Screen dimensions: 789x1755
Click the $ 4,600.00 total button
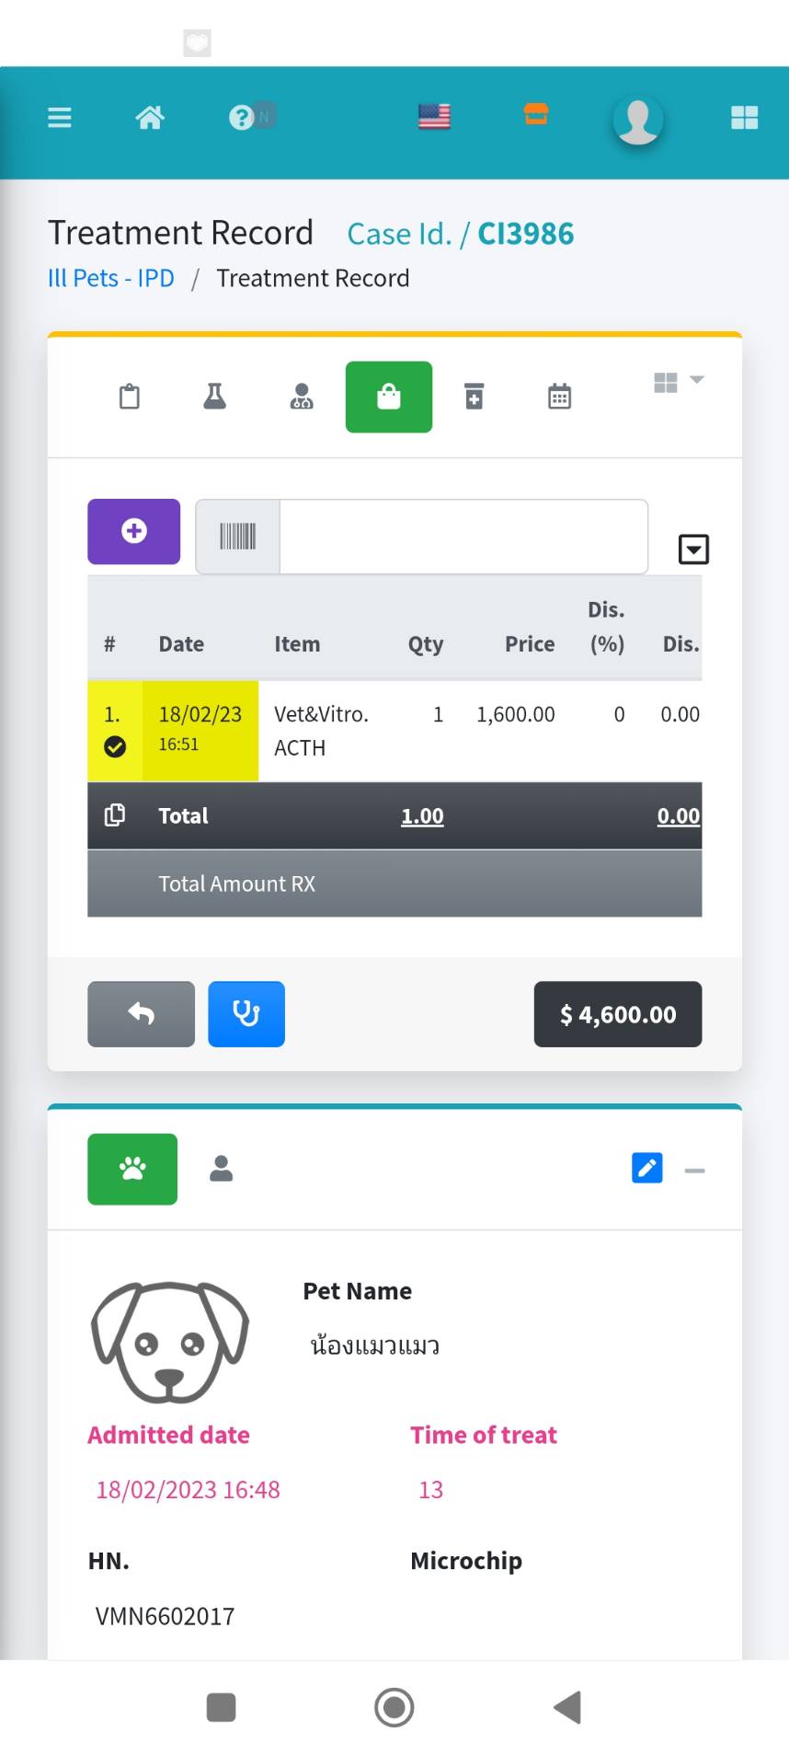pos(618,1014)
